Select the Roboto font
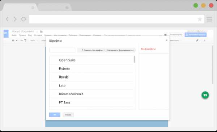 point(92,69)
